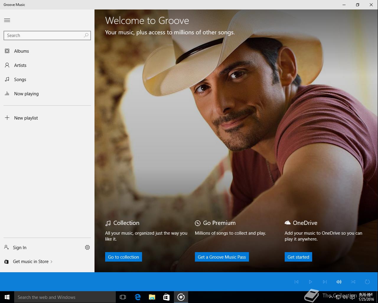Click Get a Groove Music Pass button
Screen dimensions: 378x303
pyautogui.click(x=222, y=257)
